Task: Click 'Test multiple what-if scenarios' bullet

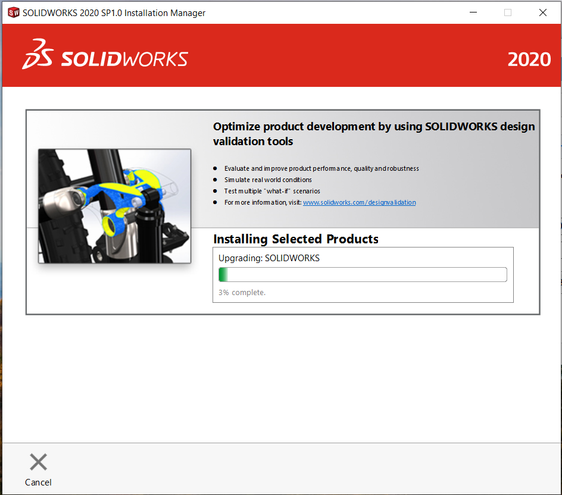Action: (272, 191)
